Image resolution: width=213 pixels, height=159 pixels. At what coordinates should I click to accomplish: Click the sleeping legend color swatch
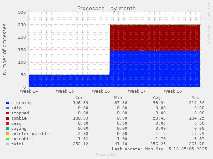tap(7, 103)
